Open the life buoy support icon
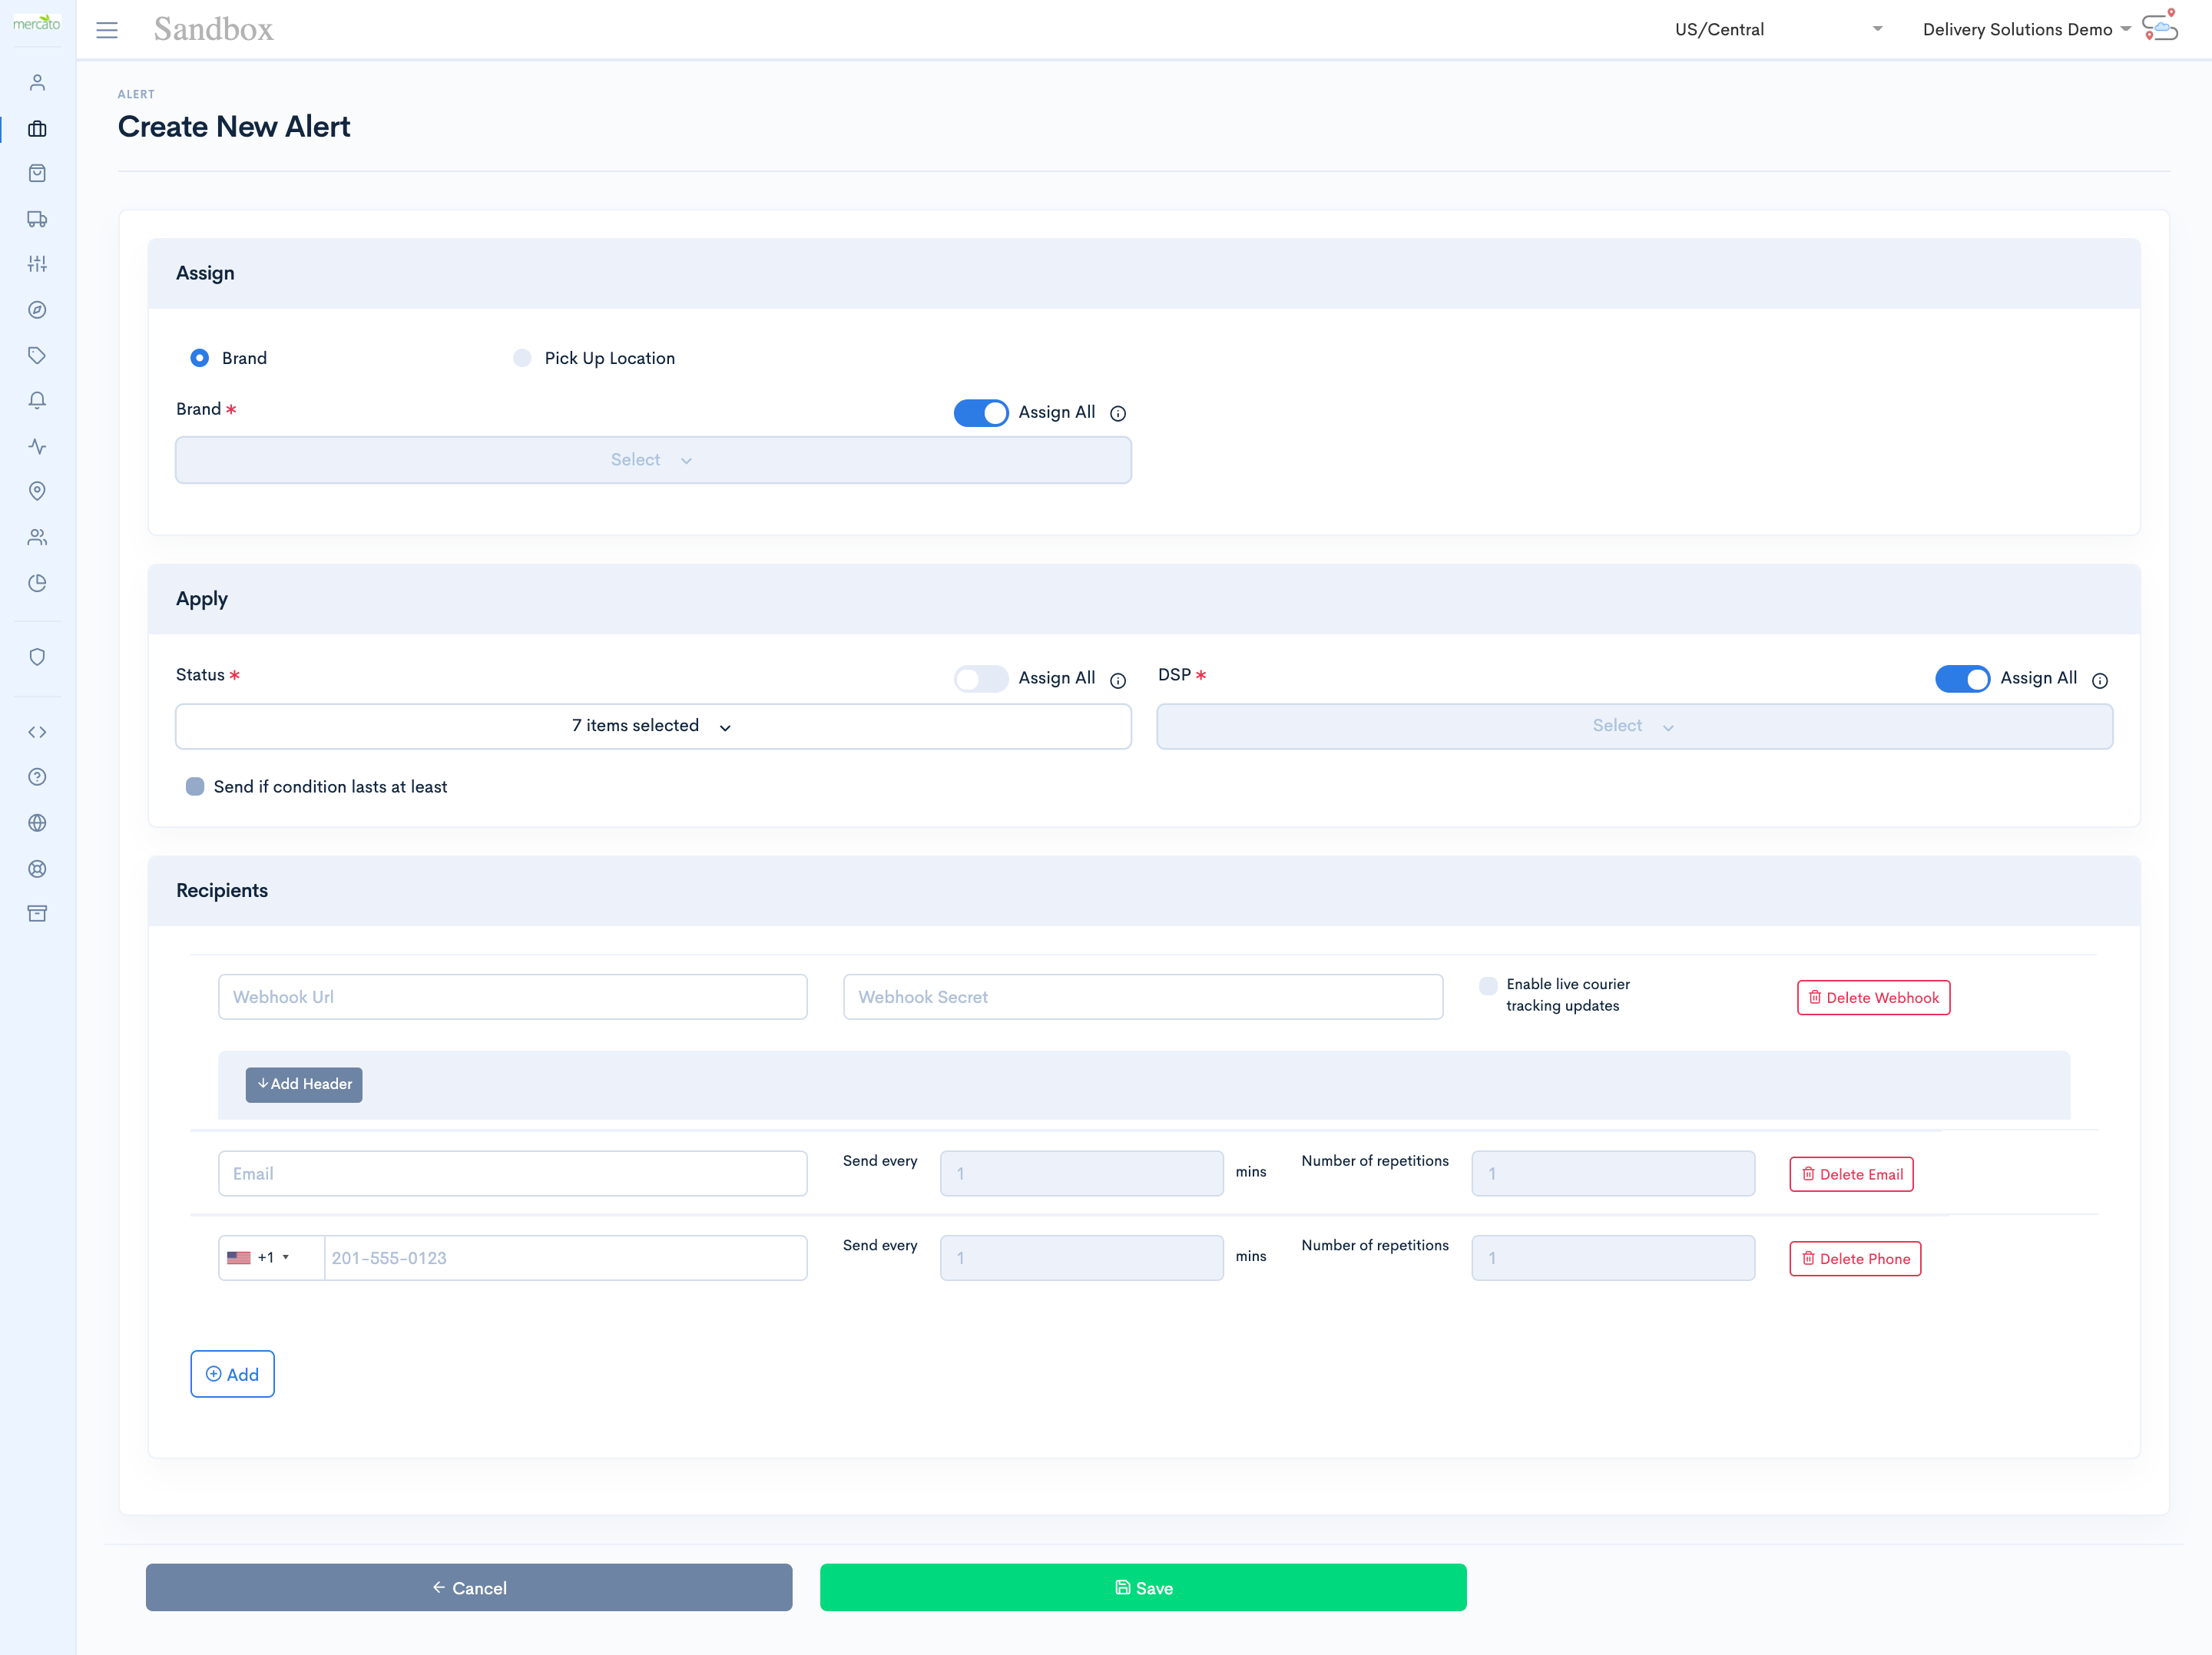 37,869
